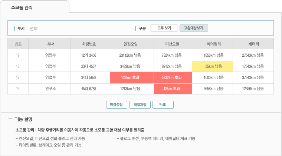282x156 pixels.
Task: Select the 부서 전체 dropdown field
Action: 34,29
